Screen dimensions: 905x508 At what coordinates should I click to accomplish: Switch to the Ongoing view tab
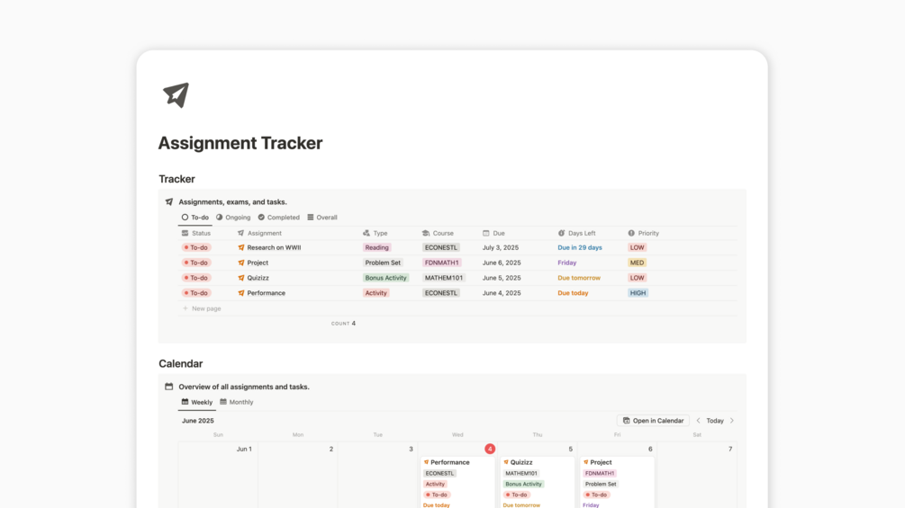[233, 218]
